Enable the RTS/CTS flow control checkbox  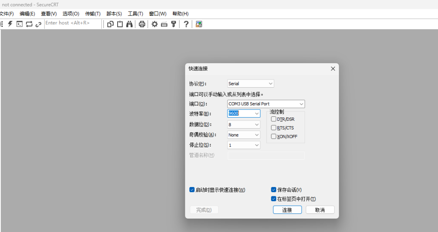pyautogui.click(x=273, y=128)
